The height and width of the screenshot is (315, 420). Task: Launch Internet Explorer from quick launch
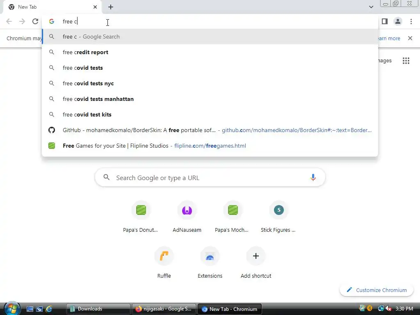(x=49, y=309)
